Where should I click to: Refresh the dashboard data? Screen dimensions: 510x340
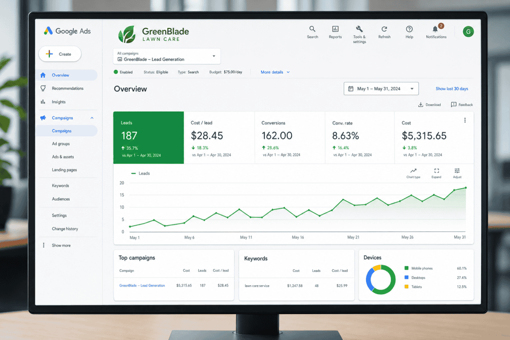pyautogui.click(x=384, y=32)
